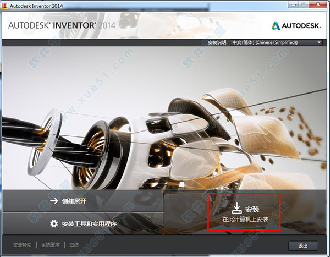The height and width of the screenshot is (257, 330).
Task: Click the 安装说明 label text
Action: [x=218, y=42]
